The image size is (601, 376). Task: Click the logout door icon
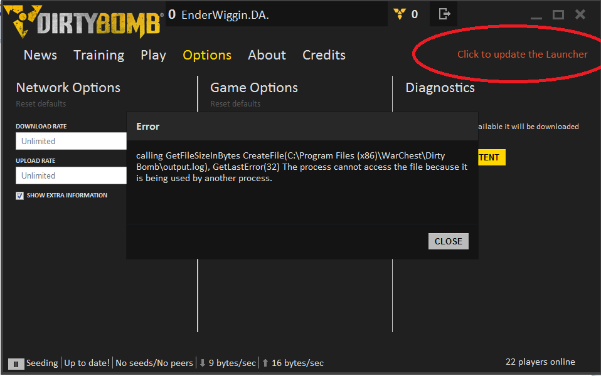[x=444, y=14]
